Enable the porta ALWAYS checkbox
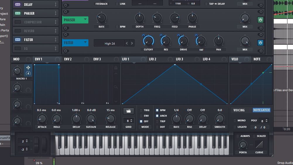This screenshot has height=165, width=293. (238, 136)
